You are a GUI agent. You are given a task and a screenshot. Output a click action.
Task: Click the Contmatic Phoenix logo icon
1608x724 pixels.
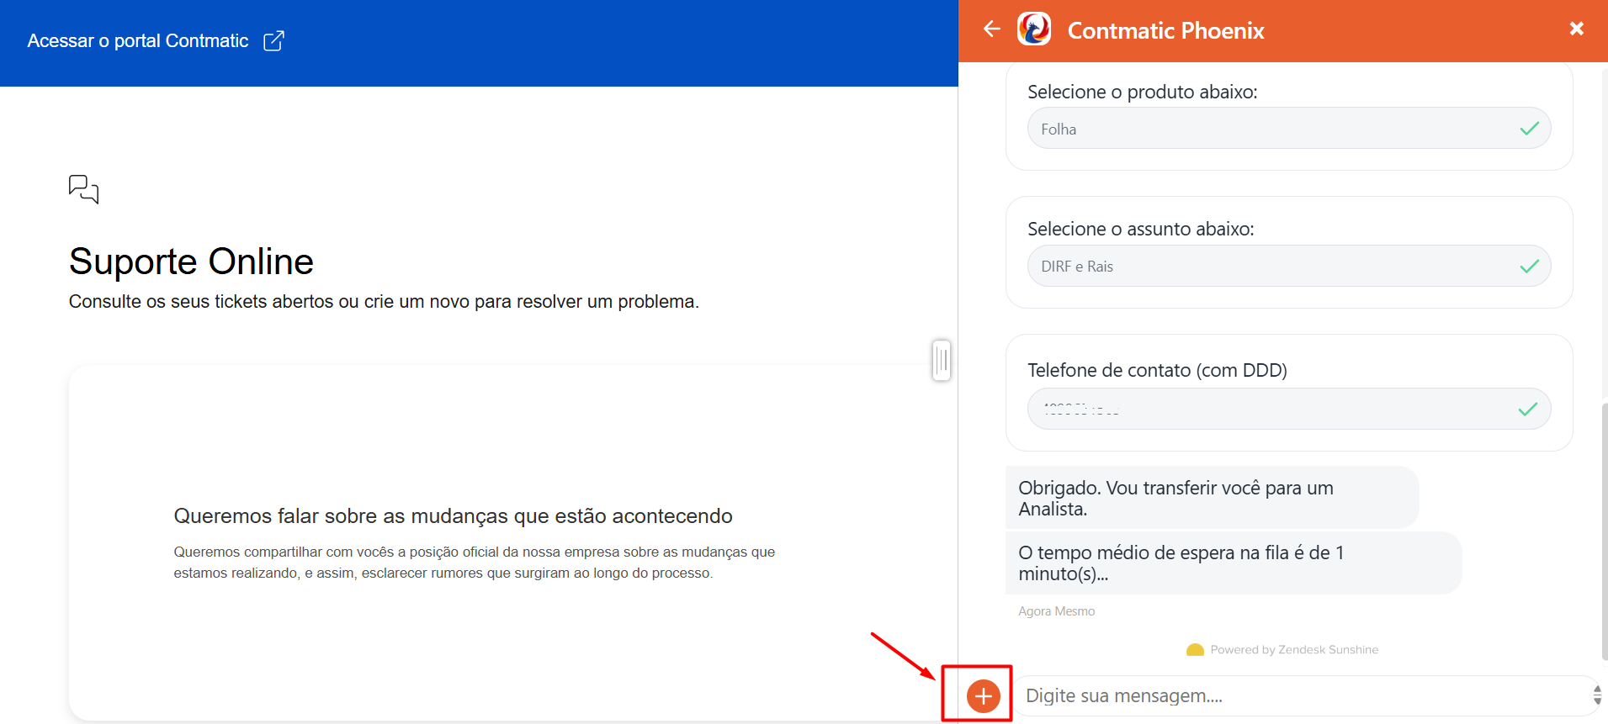coord(1034,29)
